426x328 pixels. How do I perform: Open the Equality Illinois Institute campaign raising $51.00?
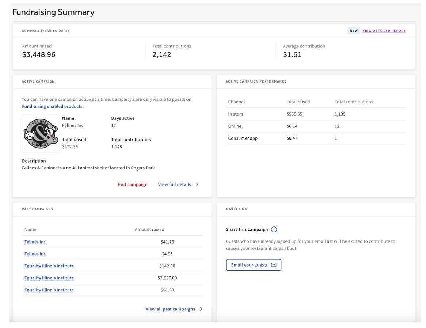49,290
